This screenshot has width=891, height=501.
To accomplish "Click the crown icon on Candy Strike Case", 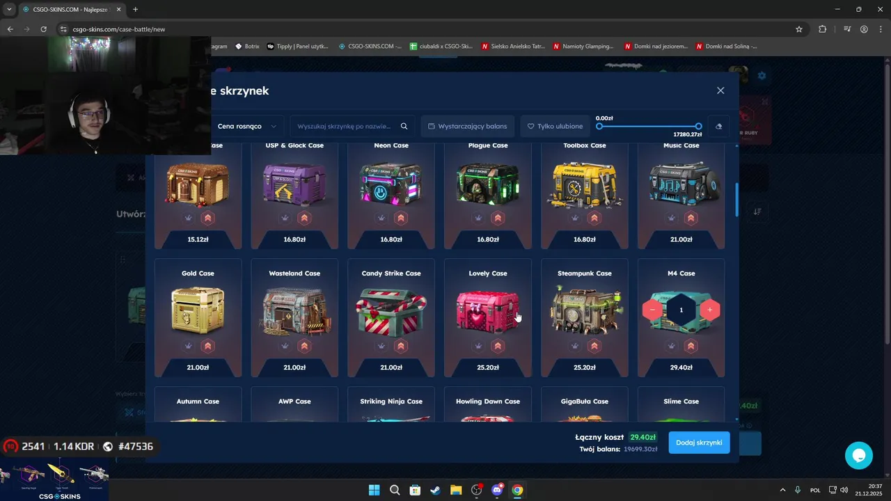I will (381, 346).
